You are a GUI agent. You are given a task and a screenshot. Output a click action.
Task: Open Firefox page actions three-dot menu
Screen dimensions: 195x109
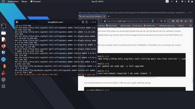pyautogui.click(x=158, y=21)
